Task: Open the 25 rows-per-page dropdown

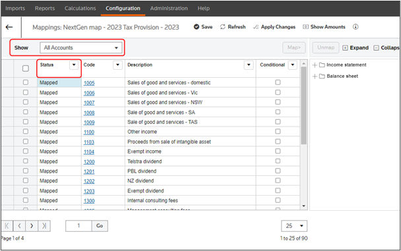Action: pos(294,226)
